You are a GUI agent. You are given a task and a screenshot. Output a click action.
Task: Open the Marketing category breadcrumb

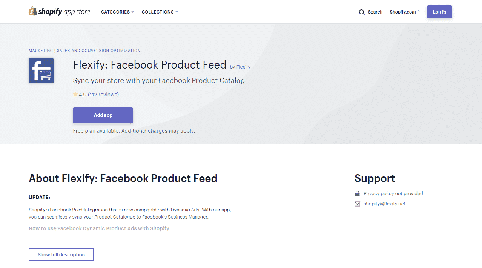pyautogui.click(x=41, y=51)
